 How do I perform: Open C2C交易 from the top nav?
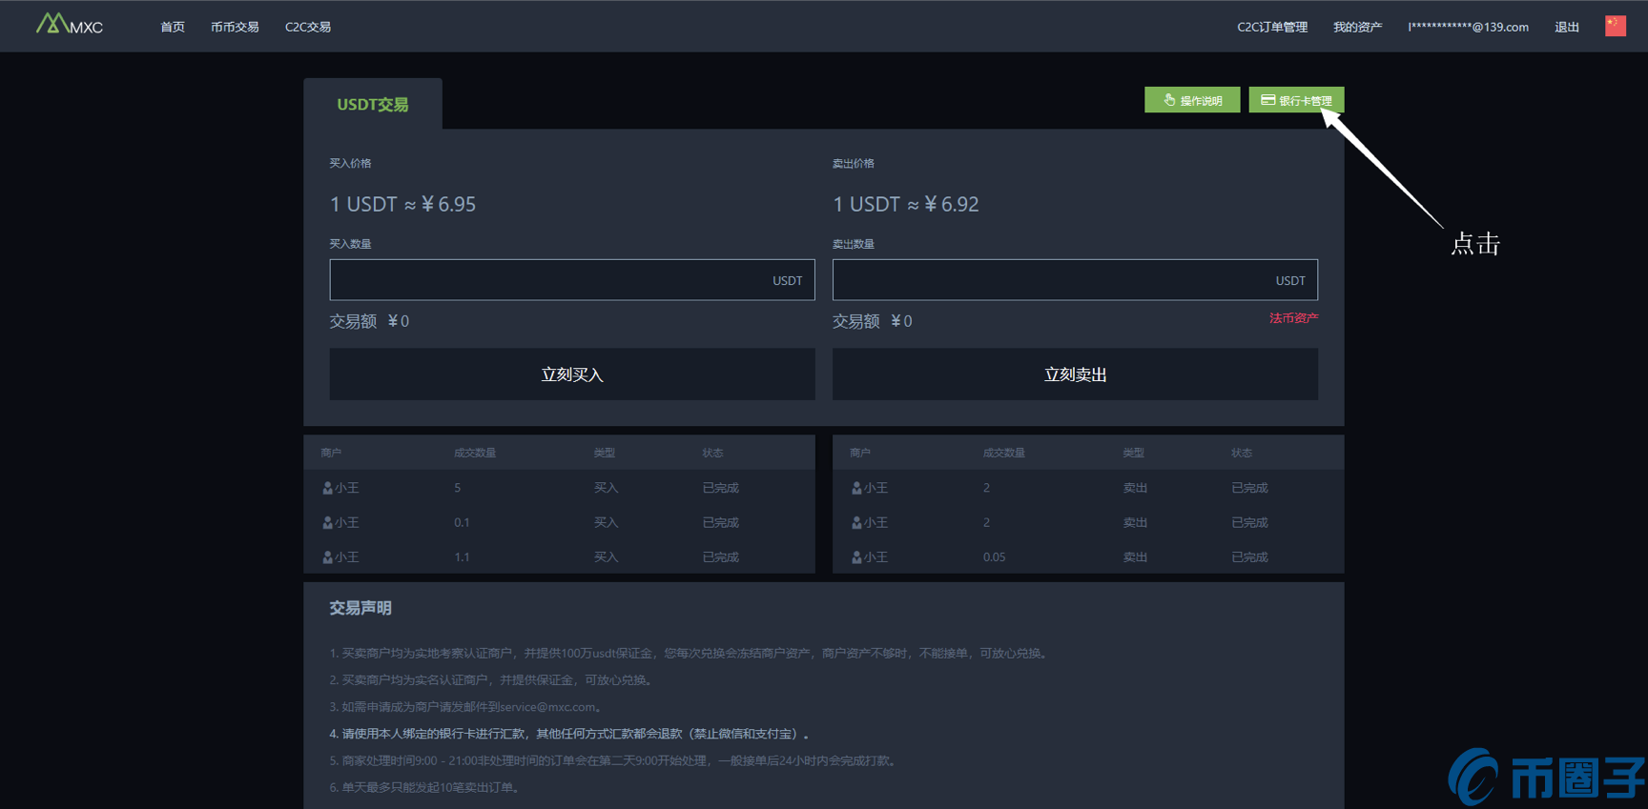click(308, 27)
